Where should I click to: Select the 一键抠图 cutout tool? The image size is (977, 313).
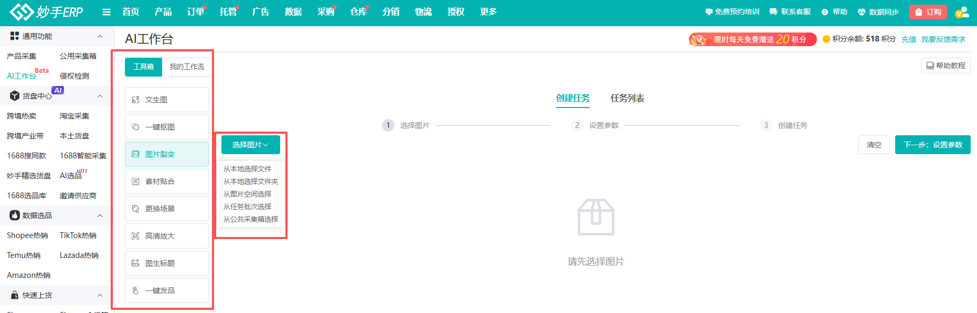click(x=166, y=127)
